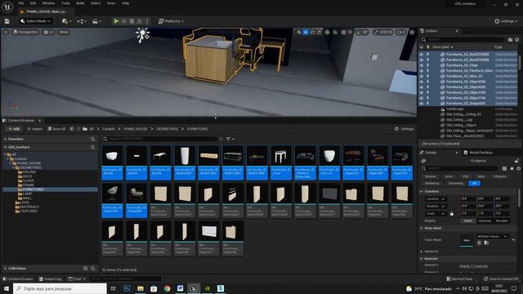Image resolution: width=523 pixels, height=294 pixels.
Task: Toggle visibility of Furnitures_02_Shape006 actor
Action: point(422,104)
